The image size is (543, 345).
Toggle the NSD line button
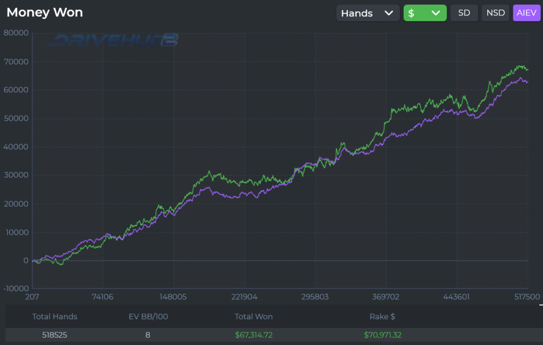[x=496, y=13]
